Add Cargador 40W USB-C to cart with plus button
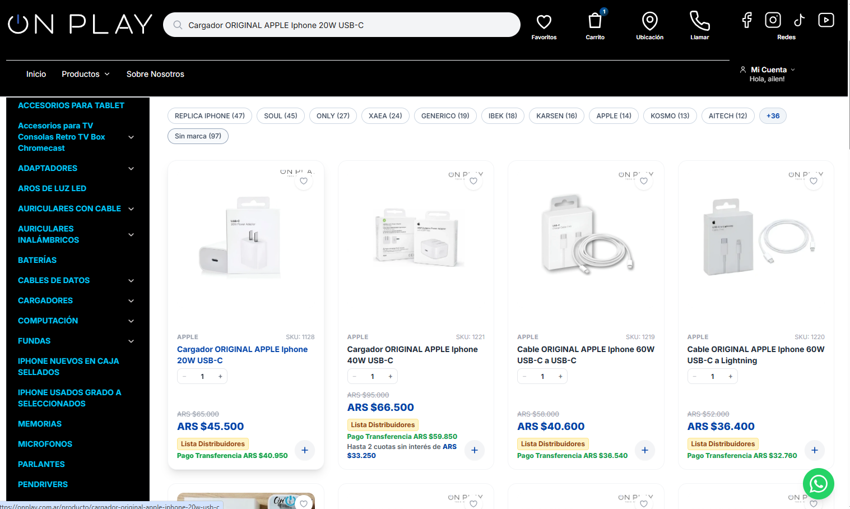850x509 pixels. coord(475,450)
